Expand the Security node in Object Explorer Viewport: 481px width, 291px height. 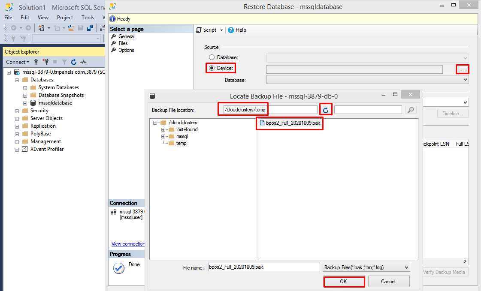point(17,111)
